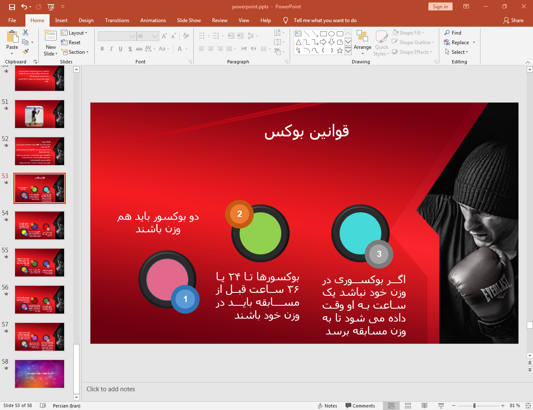Switch to the Design tab
Viewport: 533px width, 410px height.
pos(86,20)
